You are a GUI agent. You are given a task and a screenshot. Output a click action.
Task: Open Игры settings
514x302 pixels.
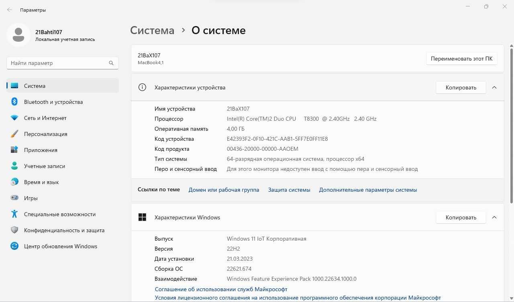click(x=63, y=198)
